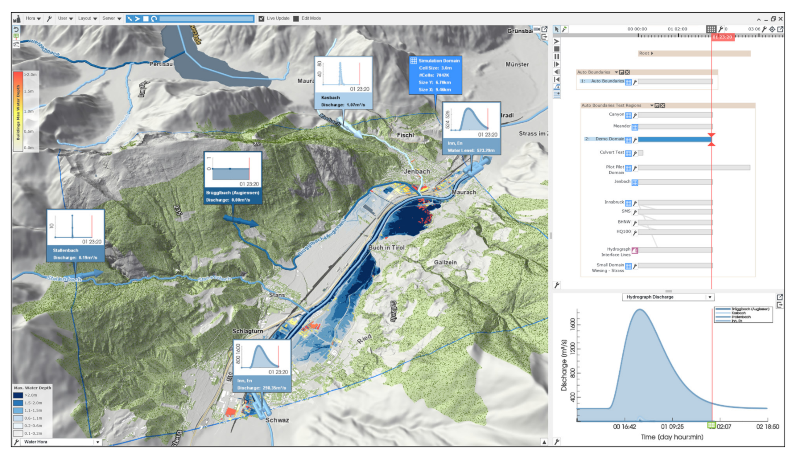
Task: Click the Hydrograph Interface Lines pink icon
Action: click(x=635, y=251)
